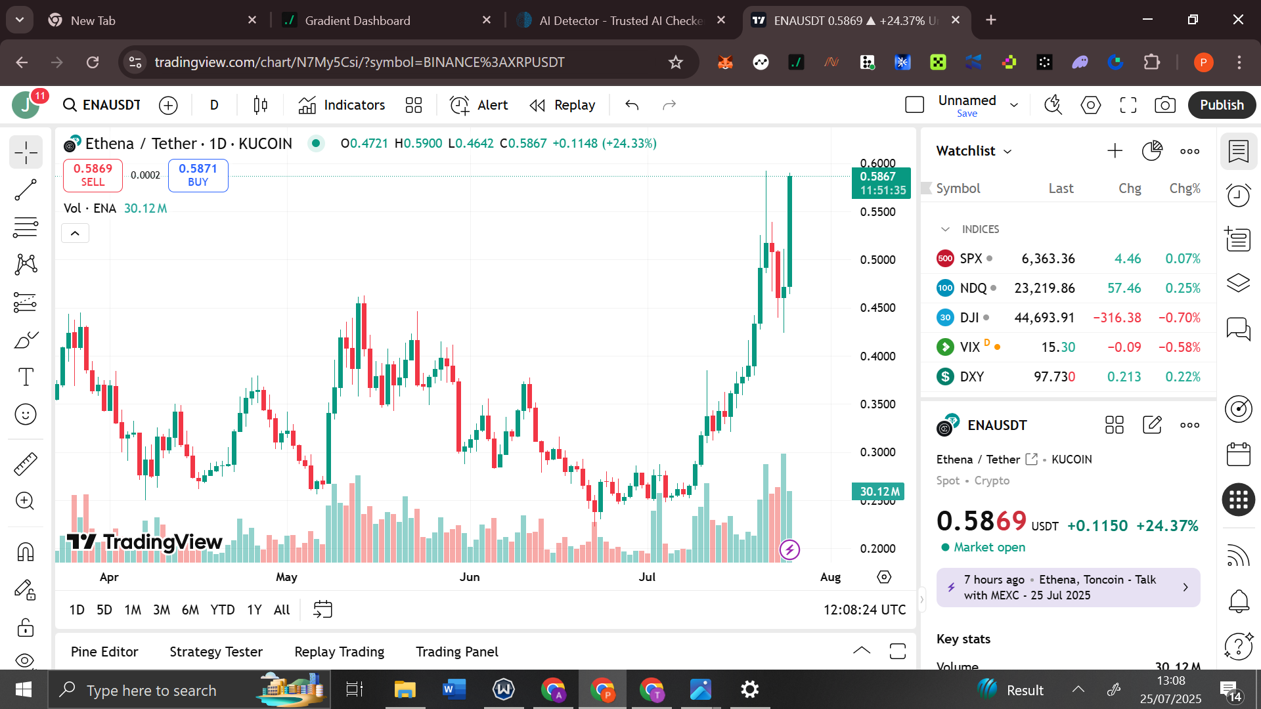This screenshot has height=709, width=1261.
Task: Open the Strategy Tester tab
Action: [216, 652]
